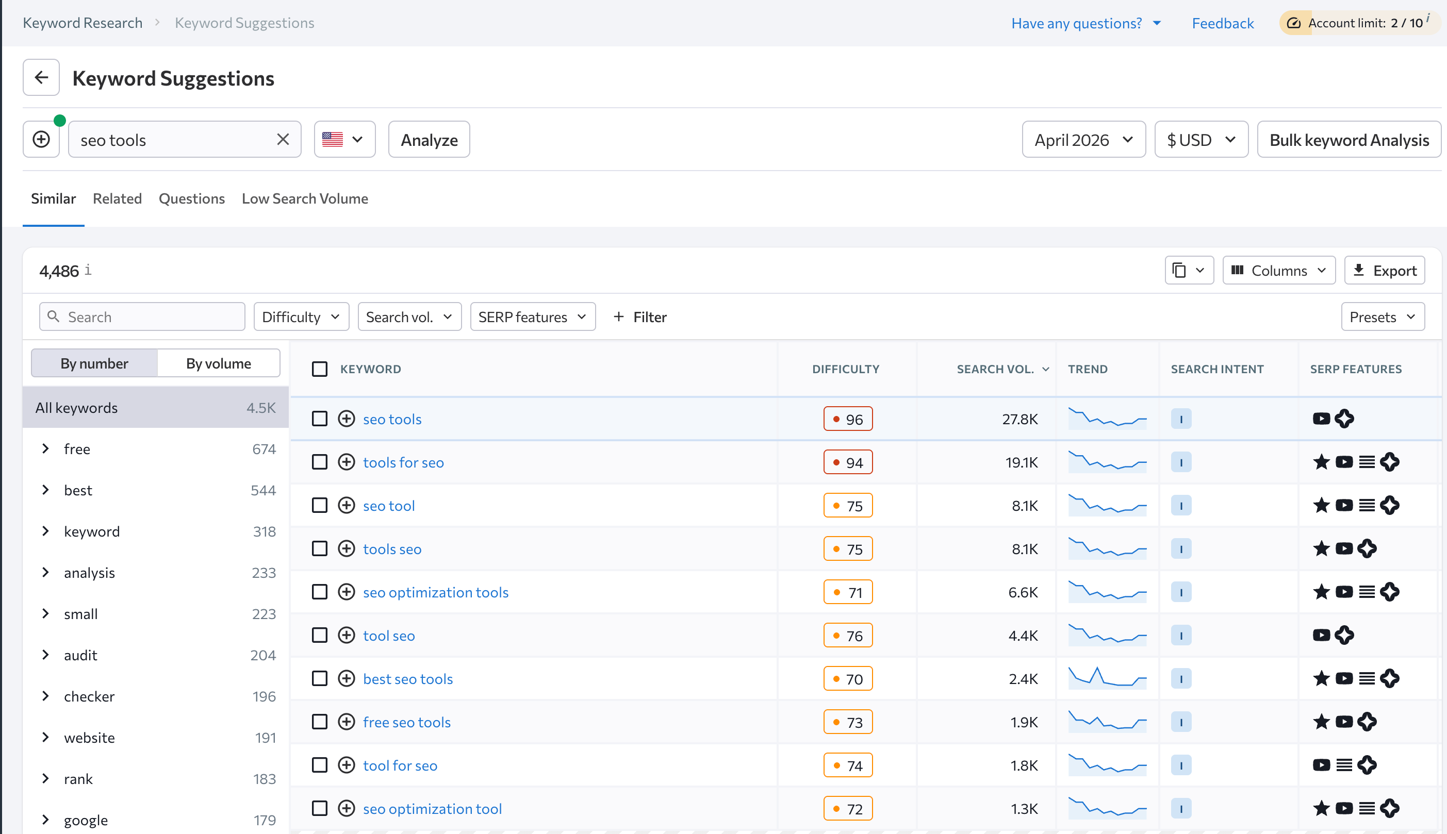1447x834 pixels.
Task: Click the intent badge in 'best seo tools' row
Action: pyautogui.click(x=1181, y=679)
